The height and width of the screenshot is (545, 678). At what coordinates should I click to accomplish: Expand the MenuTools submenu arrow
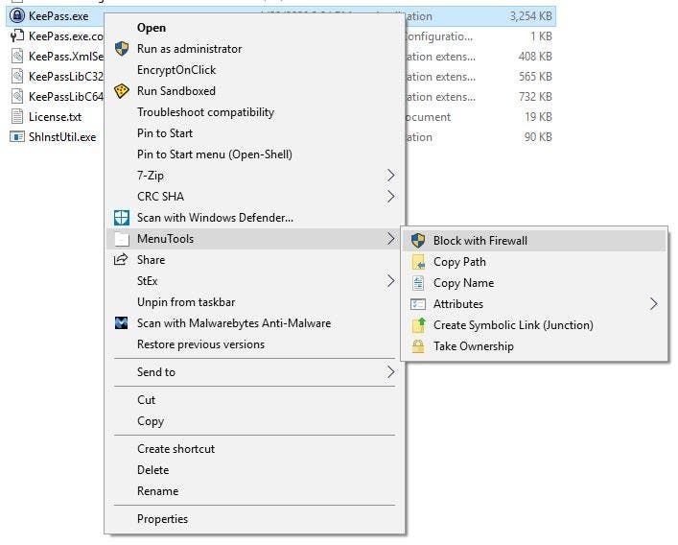pos(390,239)
